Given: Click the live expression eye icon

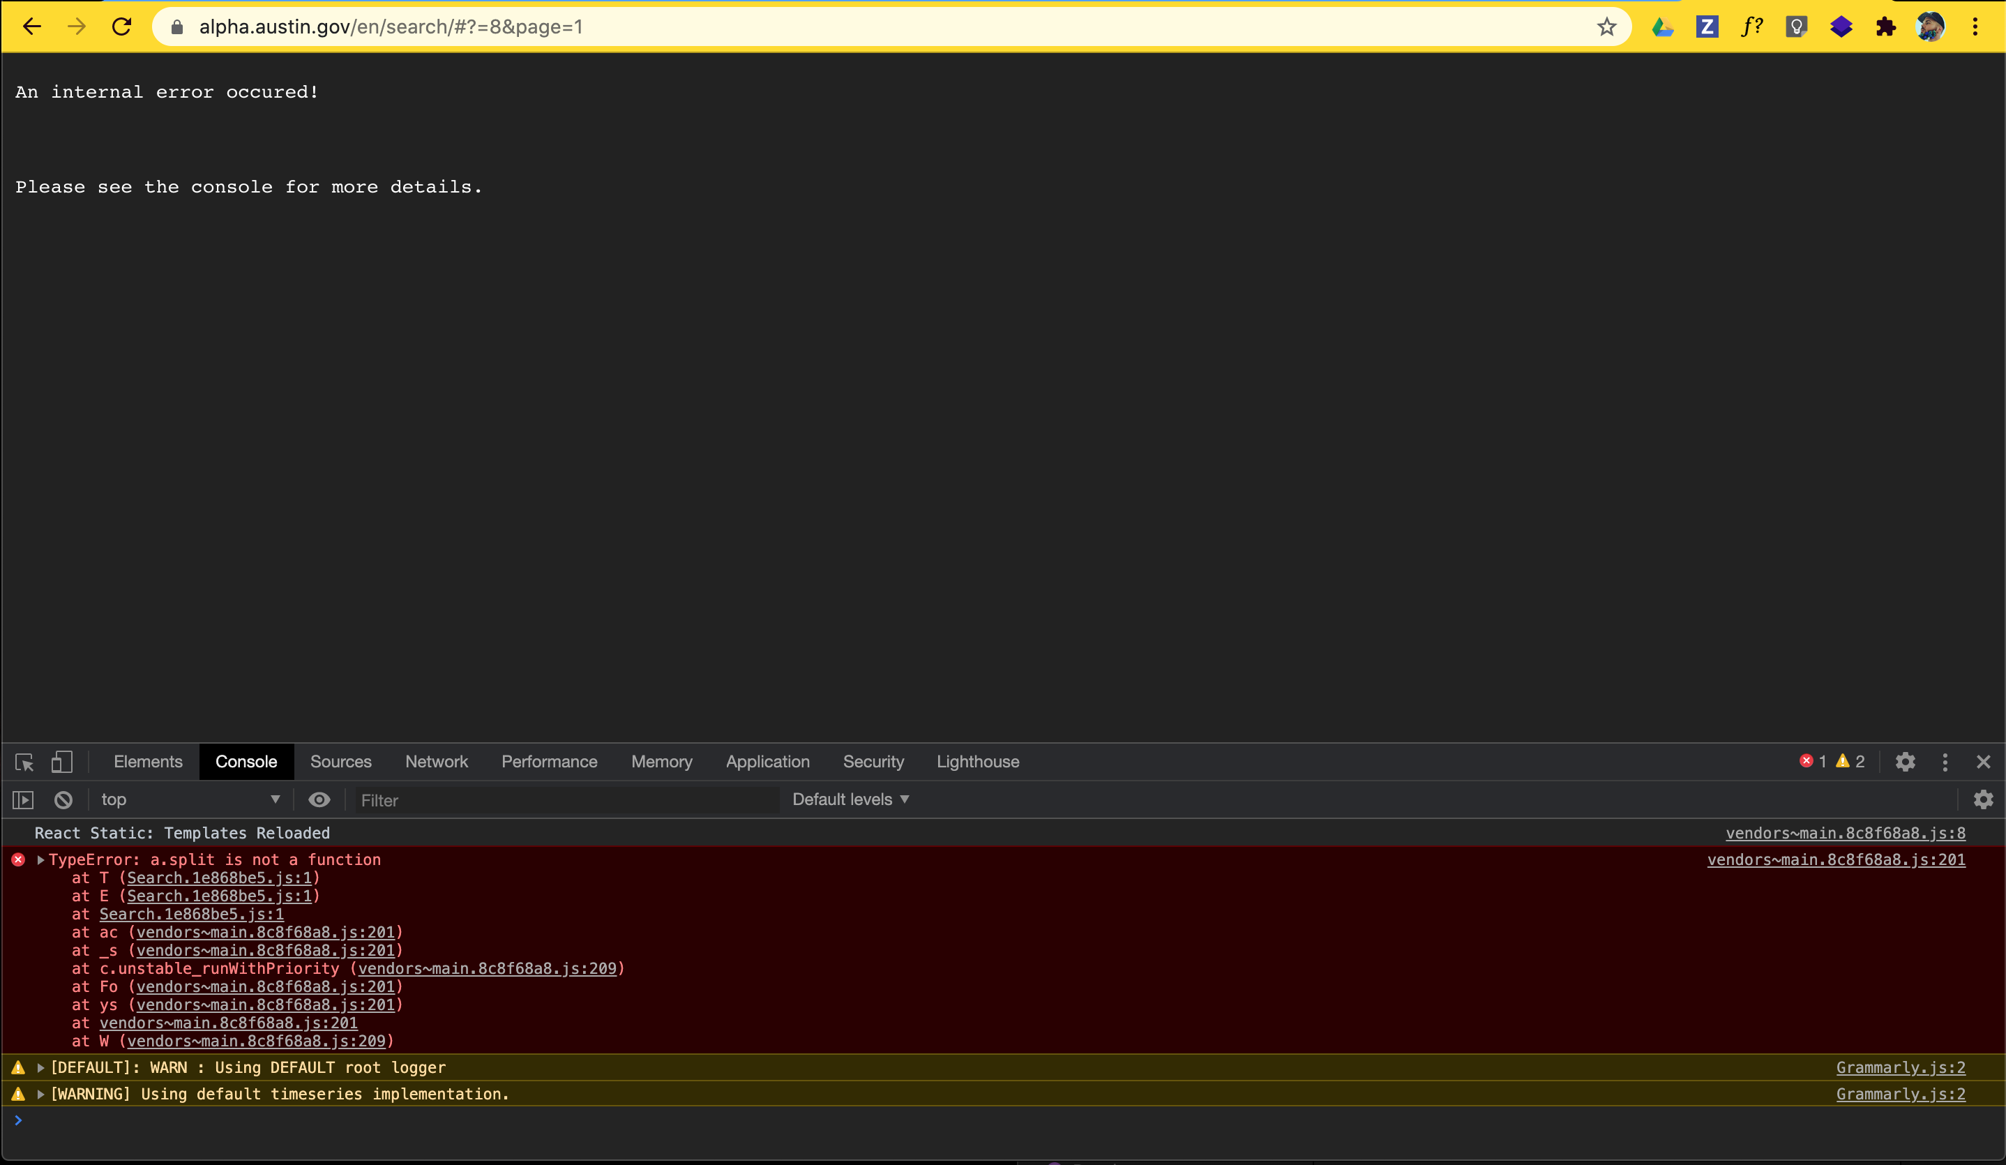Looking at the screenshot, I should click(x=319, y=799).
